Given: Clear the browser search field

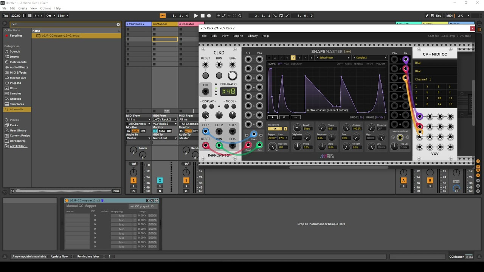Looking at the screenshot, I should (118, 24).
